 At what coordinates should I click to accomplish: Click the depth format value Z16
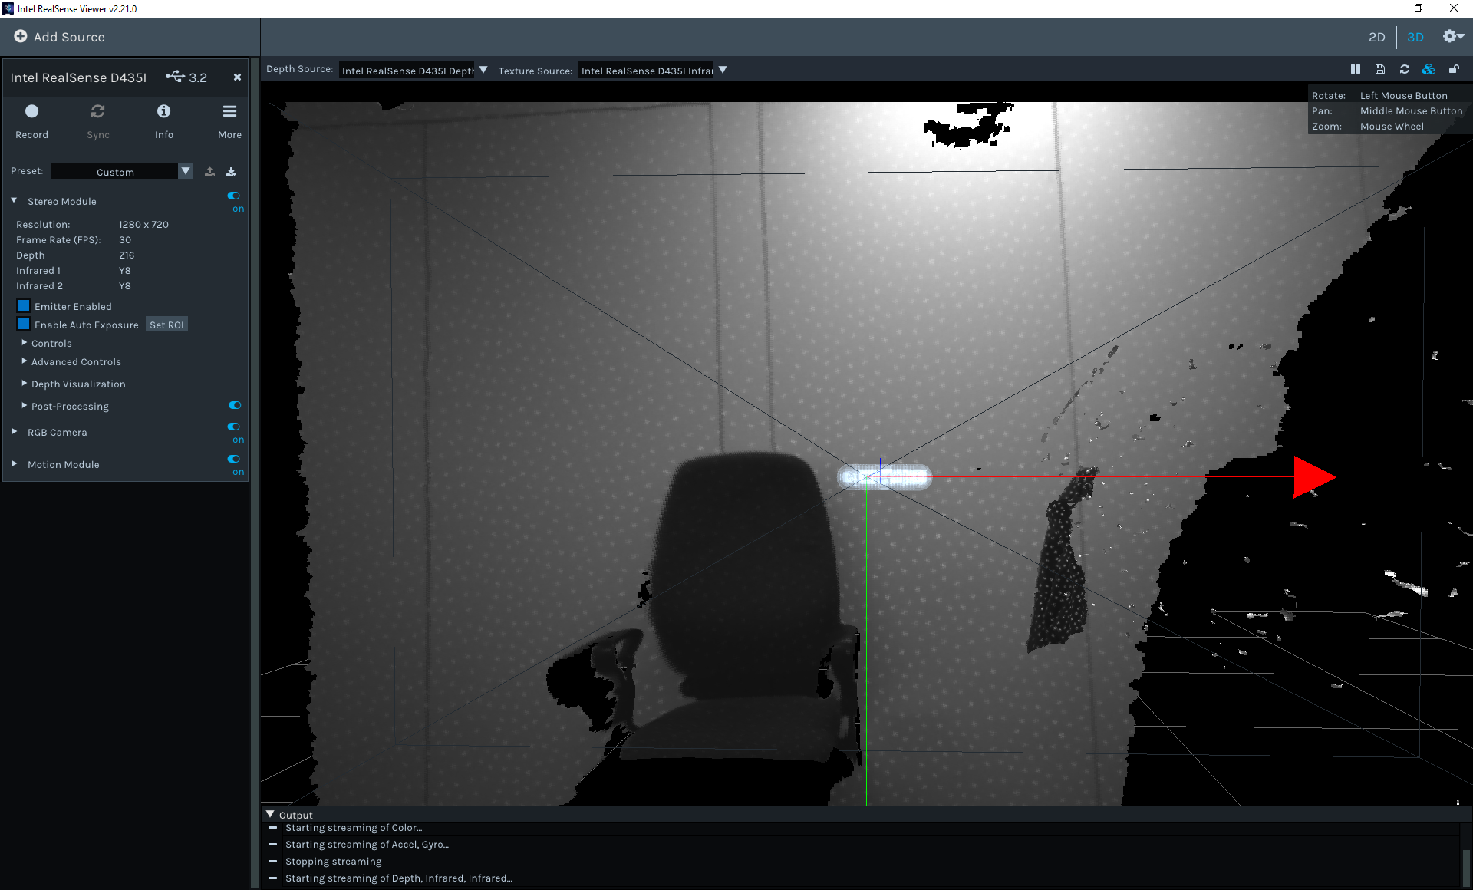click(x=127, y=255)
